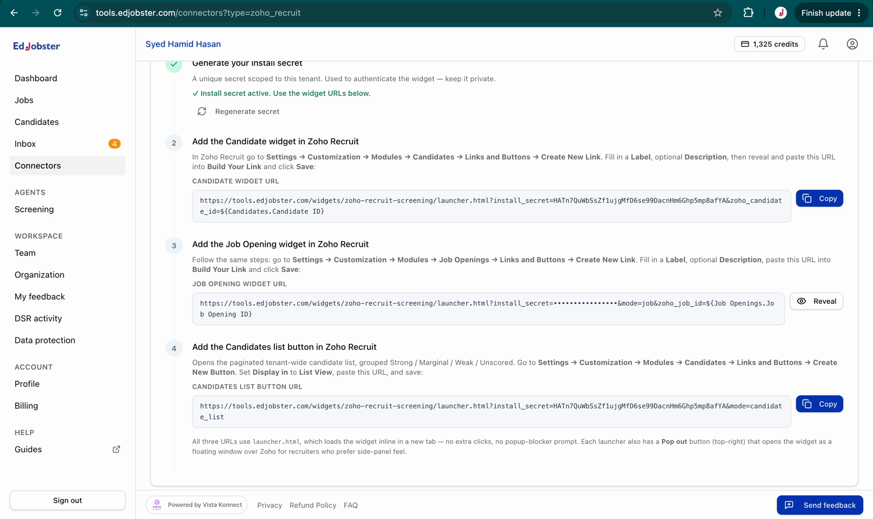Click the external link icon beside Guides
This screenshot has height=519, width=873.
click(x=116, y=449)
